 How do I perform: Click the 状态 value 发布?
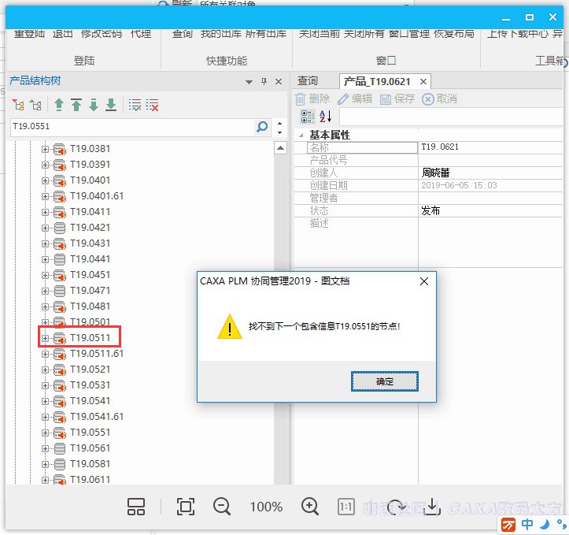(x=430, y=210)
